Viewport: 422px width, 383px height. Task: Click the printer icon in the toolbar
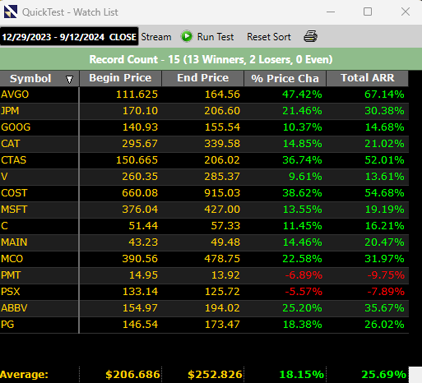310,37
